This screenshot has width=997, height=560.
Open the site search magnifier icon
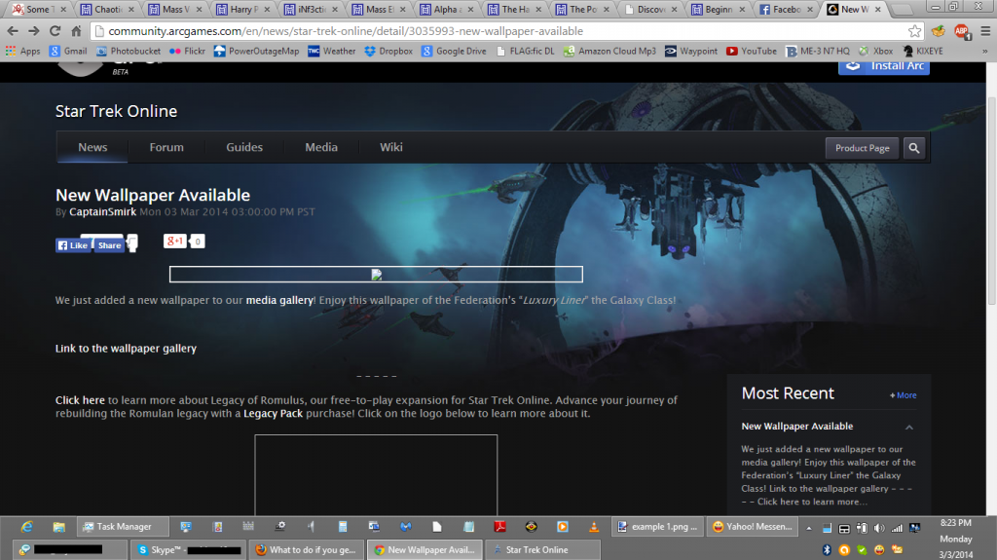pos(913,148)
